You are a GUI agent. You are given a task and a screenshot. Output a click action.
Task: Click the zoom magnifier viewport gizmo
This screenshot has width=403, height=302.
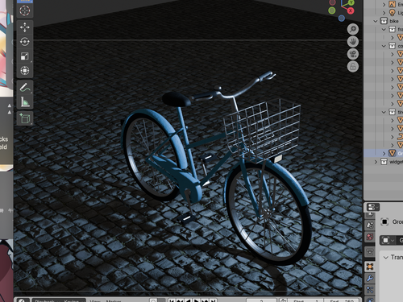click(x=353, y=29)
